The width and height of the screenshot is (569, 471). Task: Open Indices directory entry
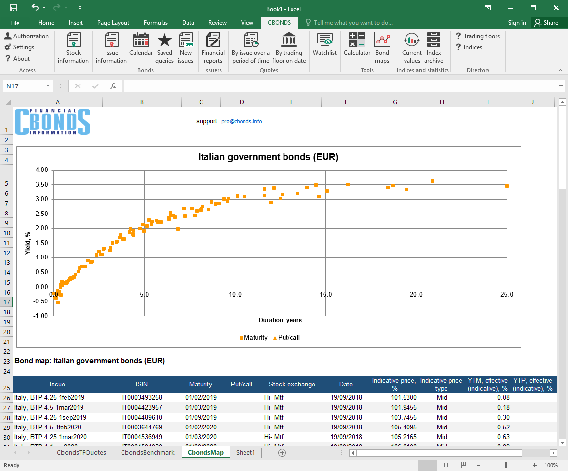(469, 47)
